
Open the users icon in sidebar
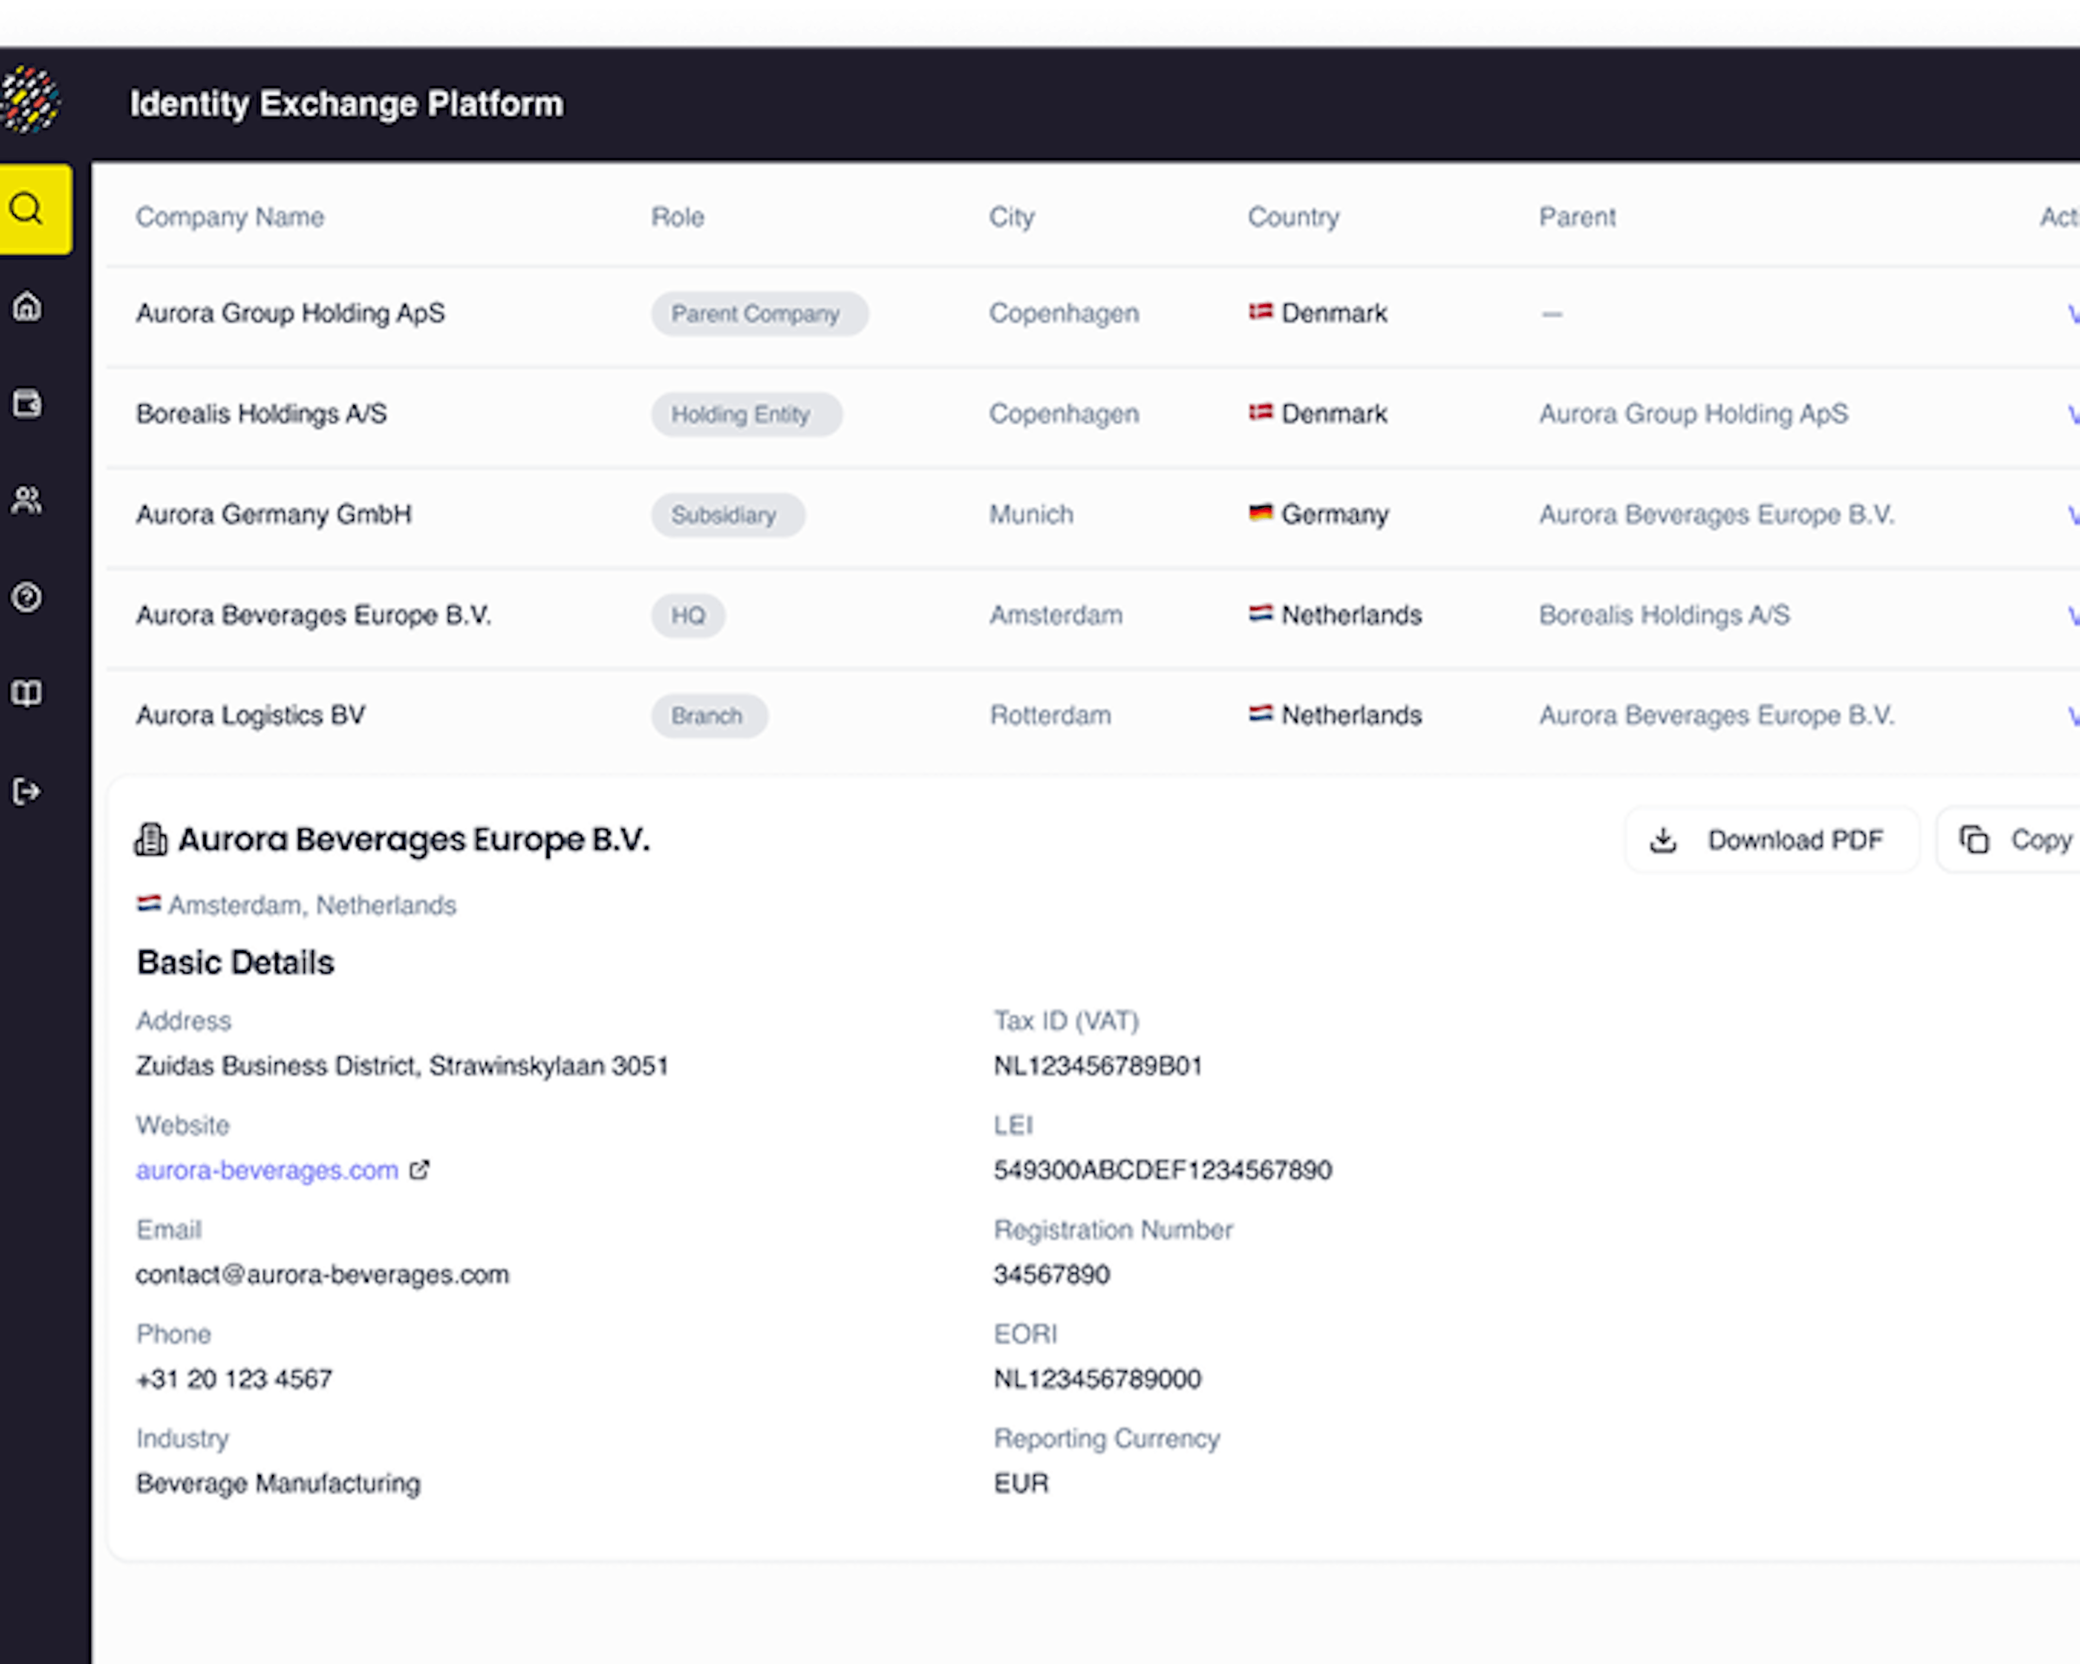point(27,500)
